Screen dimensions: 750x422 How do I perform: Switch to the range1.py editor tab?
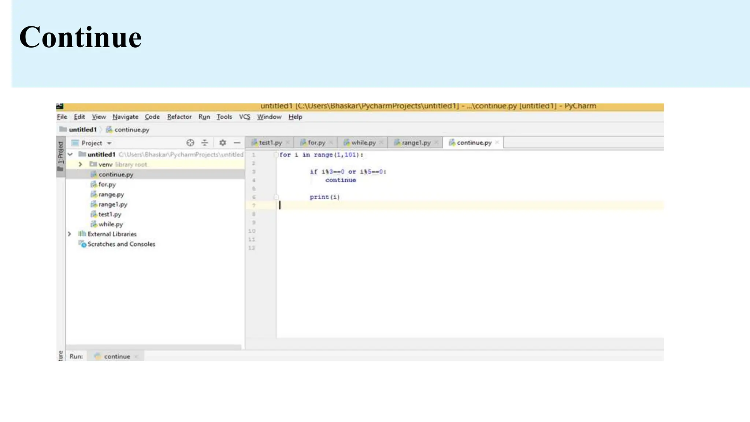416,143
